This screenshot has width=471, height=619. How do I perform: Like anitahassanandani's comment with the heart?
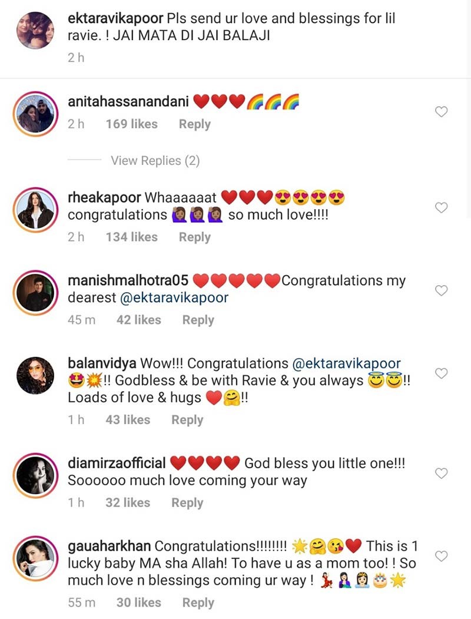[x=441, y=112]
